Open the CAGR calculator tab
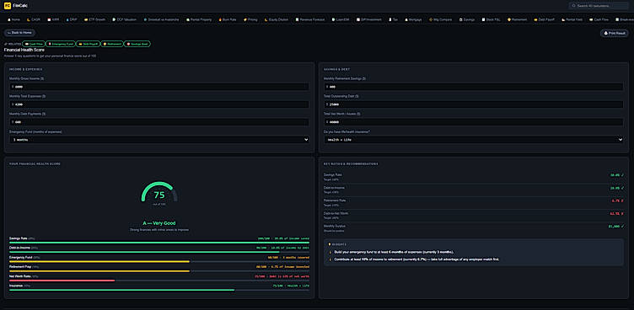 [34, 19]
